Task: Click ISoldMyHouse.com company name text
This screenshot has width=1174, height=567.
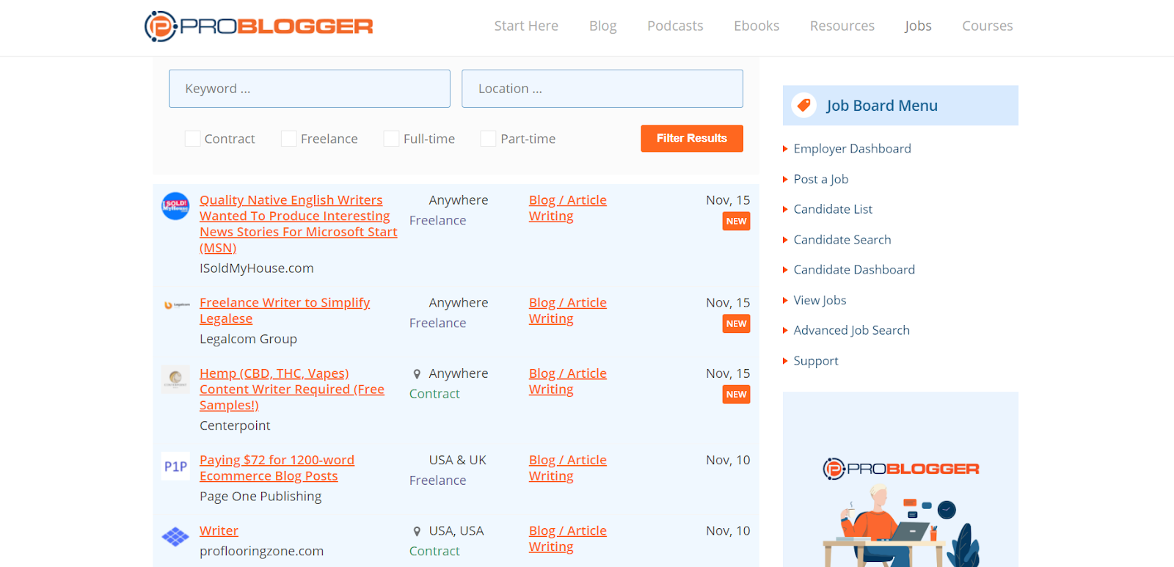Action: 257,268
